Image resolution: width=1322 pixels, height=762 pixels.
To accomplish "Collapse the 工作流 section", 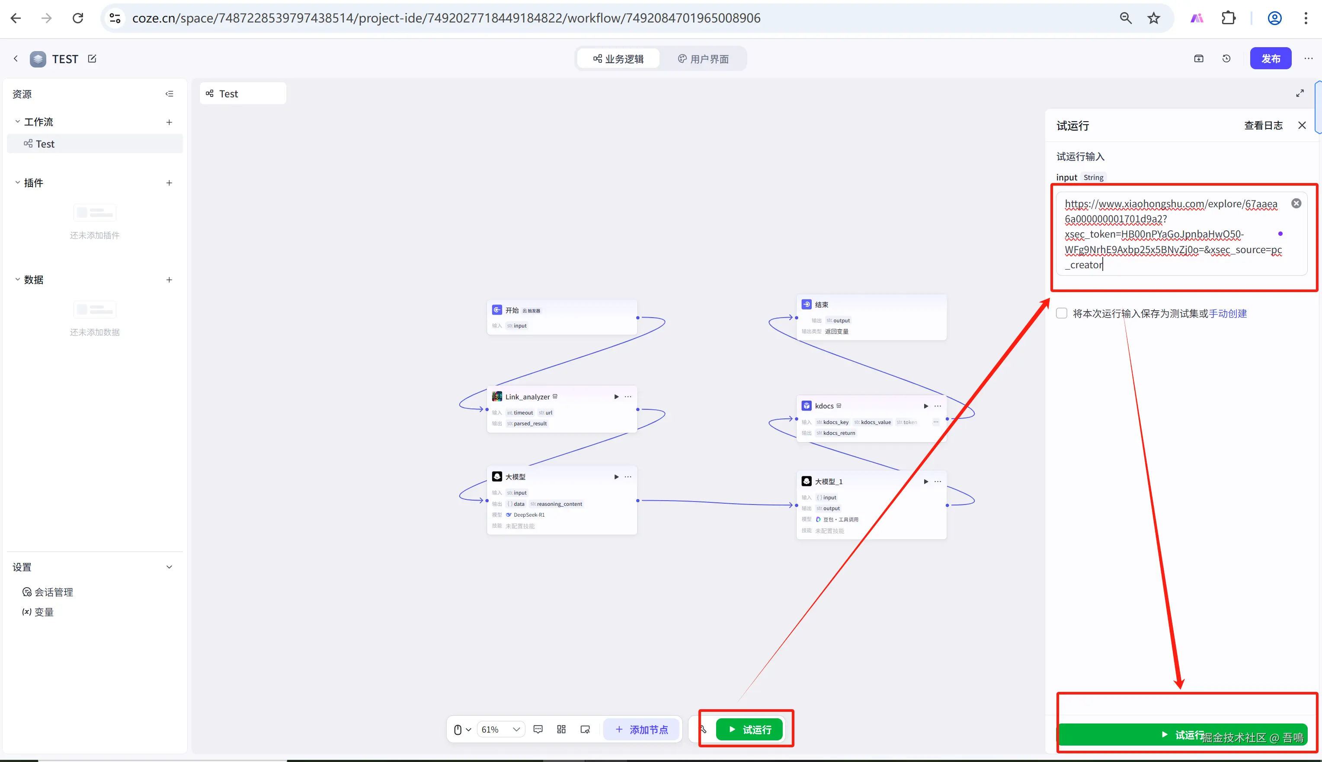I will coord(17,122).
